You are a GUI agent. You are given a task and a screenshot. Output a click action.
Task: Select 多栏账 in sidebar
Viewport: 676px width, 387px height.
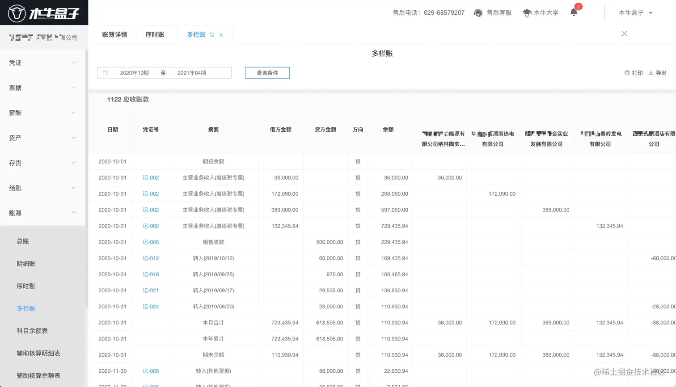(x=26, y=308)
